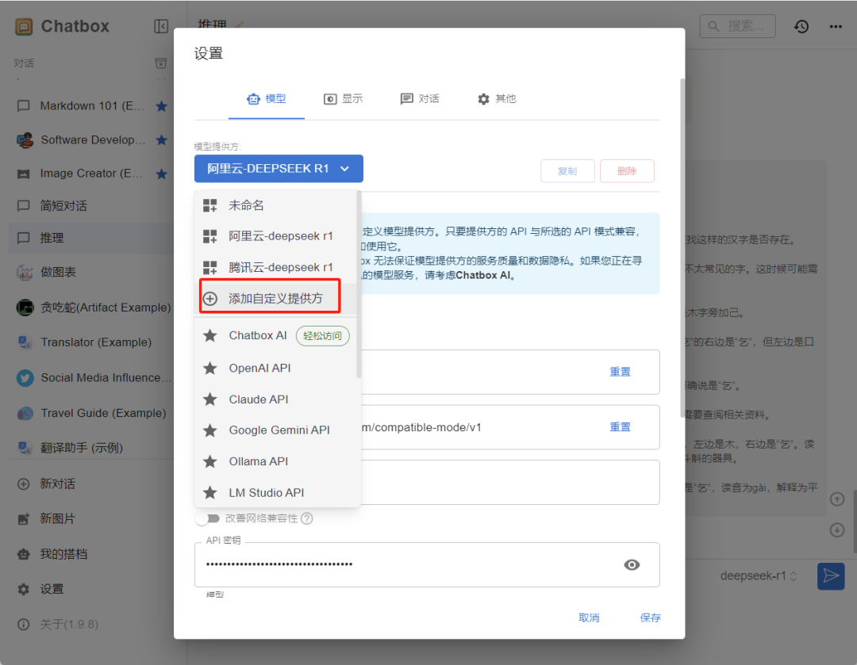The width and height of the screenshot is (857, 665).
Task: Click the 删除 button
Action: (627, 171)
